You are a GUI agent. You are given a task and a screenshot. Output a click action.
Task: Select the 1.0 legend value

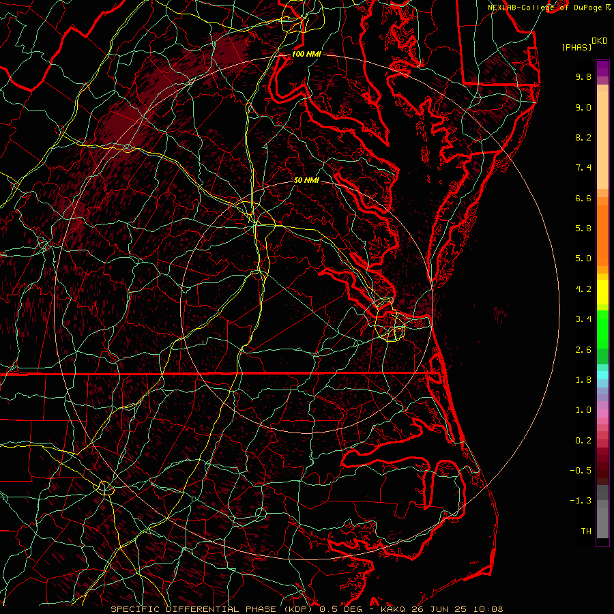click(583, 410)
